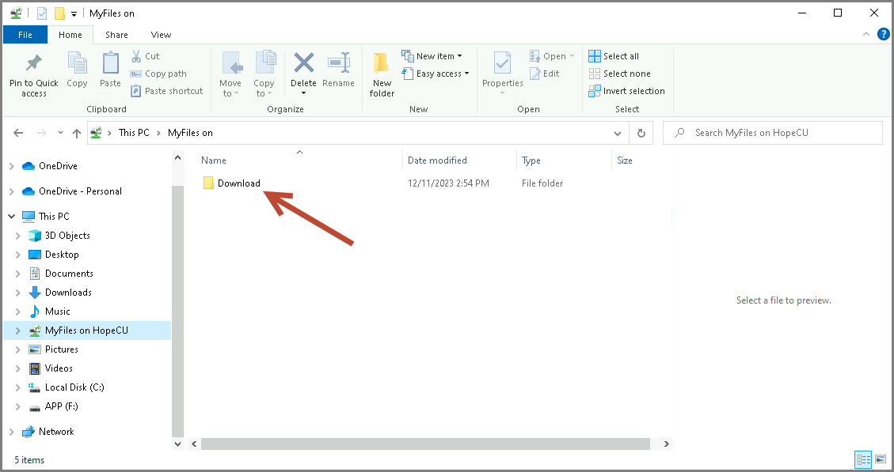The image size is (894, 472).
Task: Open address bar history dropdown
Action: click(618, 134)
